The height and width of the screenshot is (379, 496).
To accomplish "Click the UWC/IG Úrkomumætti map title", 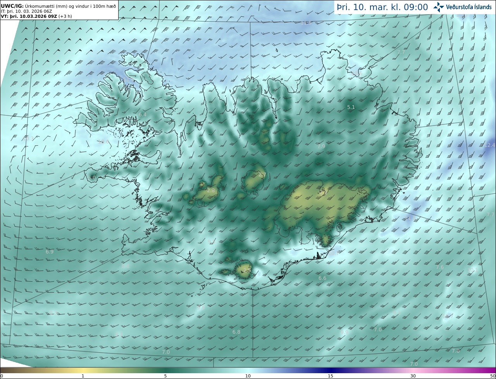I will [x=58, y=6].
